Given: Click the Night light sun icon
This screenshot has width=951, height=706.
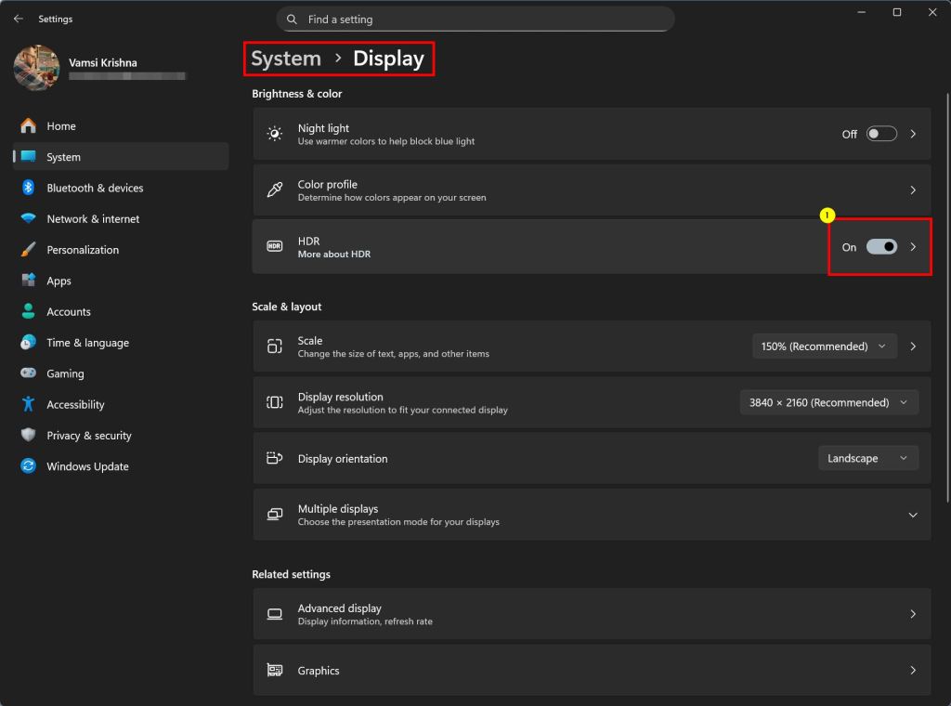Looking at the screenshot, I should (x=275, y=134).
